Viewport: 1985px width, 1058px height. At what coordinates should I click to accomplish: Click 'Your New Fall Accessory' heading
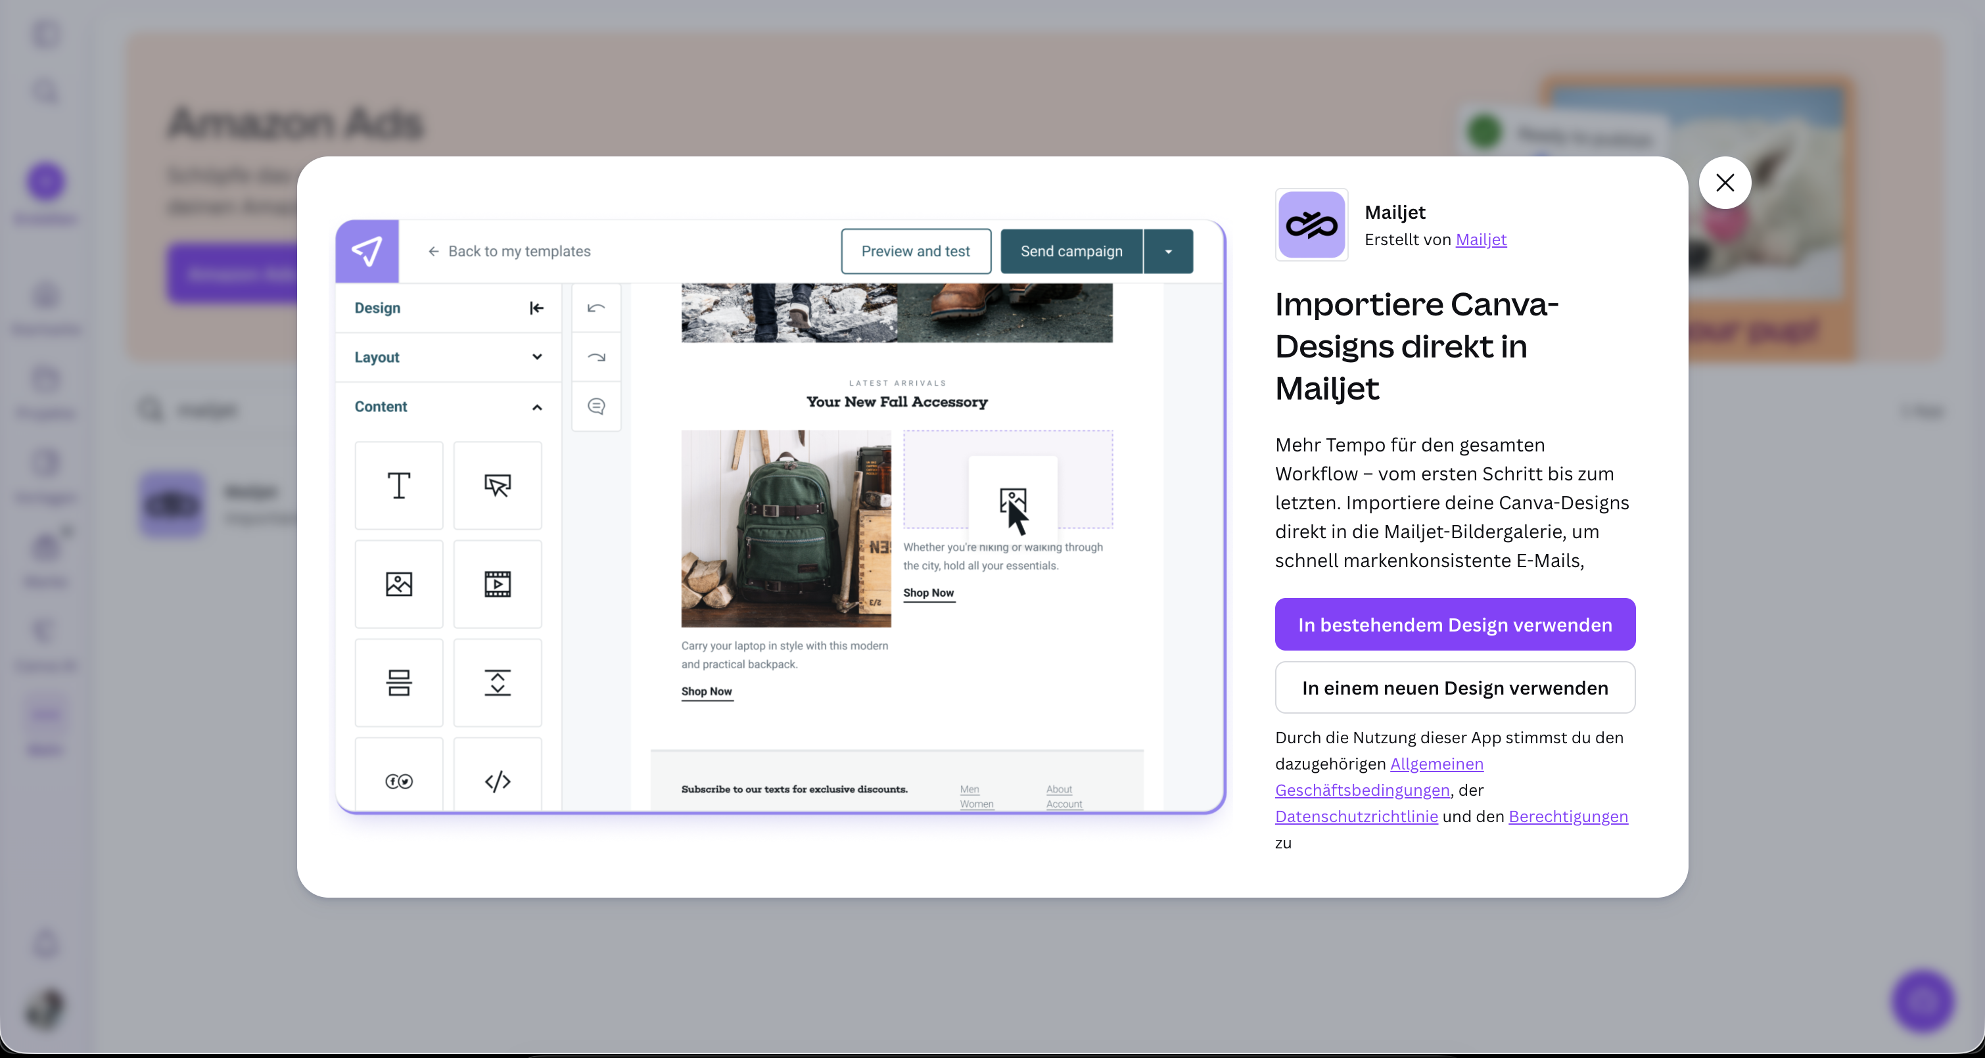pos(897,402)
